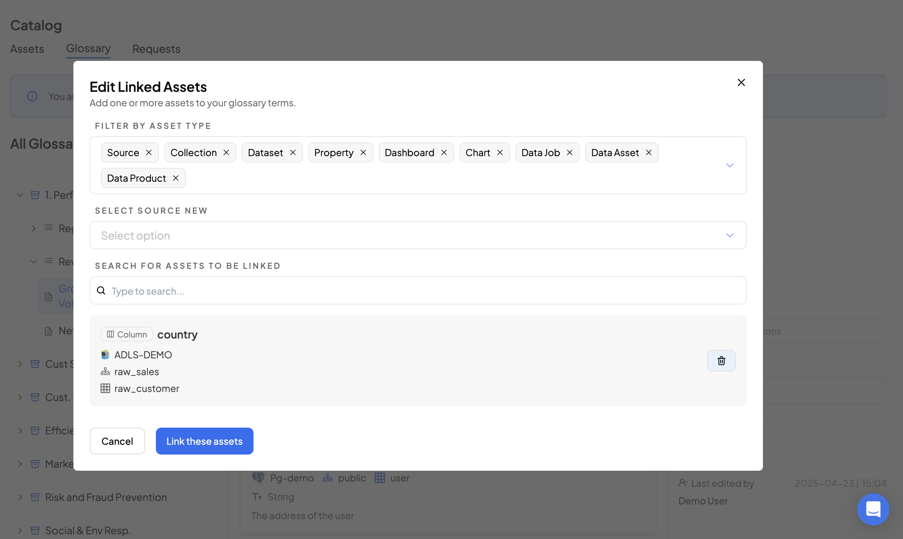
Task: Expand the Social & Env Resp. folder
Action: [x=20, y=530]
